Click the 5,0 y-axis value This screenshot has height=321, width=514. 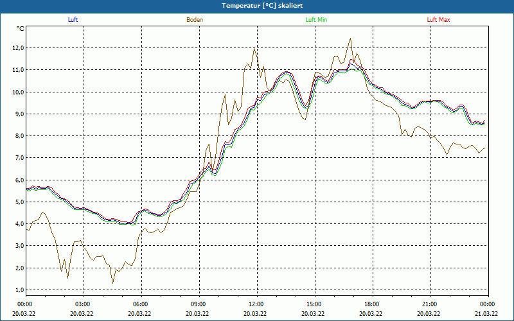point(20,202)
